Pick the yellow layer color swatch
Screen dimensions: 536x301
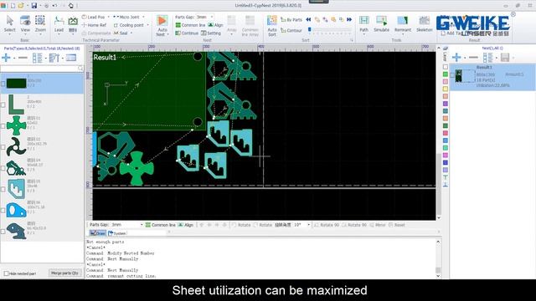[446, 89]
